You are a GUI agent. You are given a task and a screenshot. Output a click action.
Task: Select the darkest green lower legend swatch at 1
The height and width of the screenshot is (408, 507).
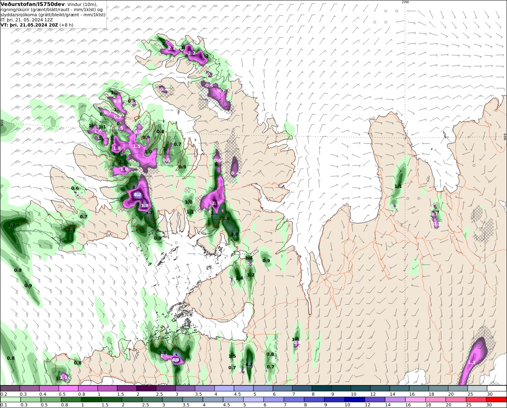click(92, 400)
